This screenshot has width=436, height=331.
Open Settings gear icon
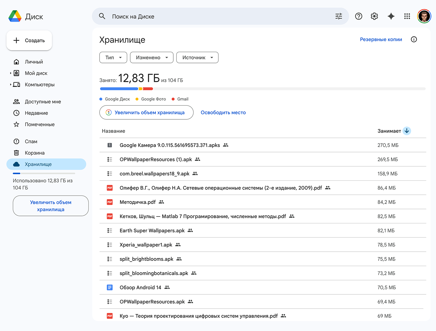374,16
